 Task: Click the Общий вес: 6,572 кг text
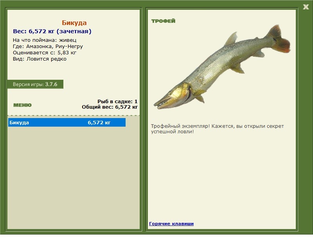pyautogui.click(x=110, y=107)
